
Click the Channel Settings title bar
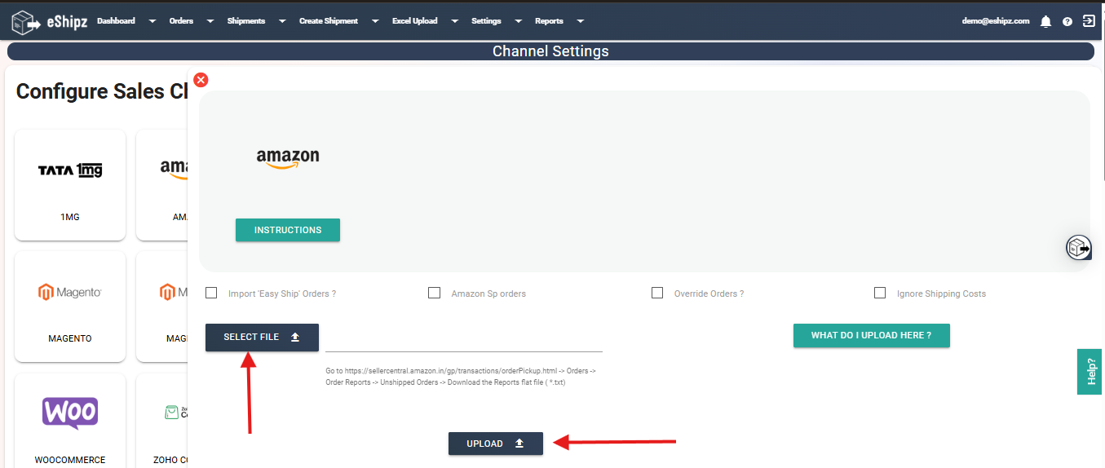550,51
